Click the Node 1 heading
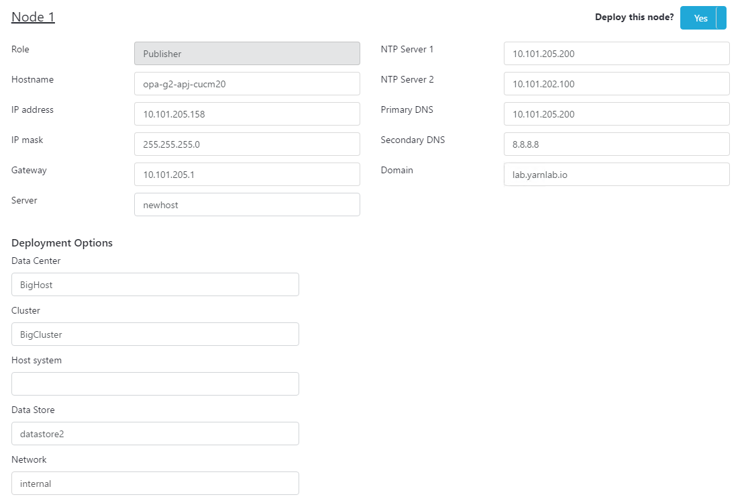This screenshot has width=746, height=499. 33,17
